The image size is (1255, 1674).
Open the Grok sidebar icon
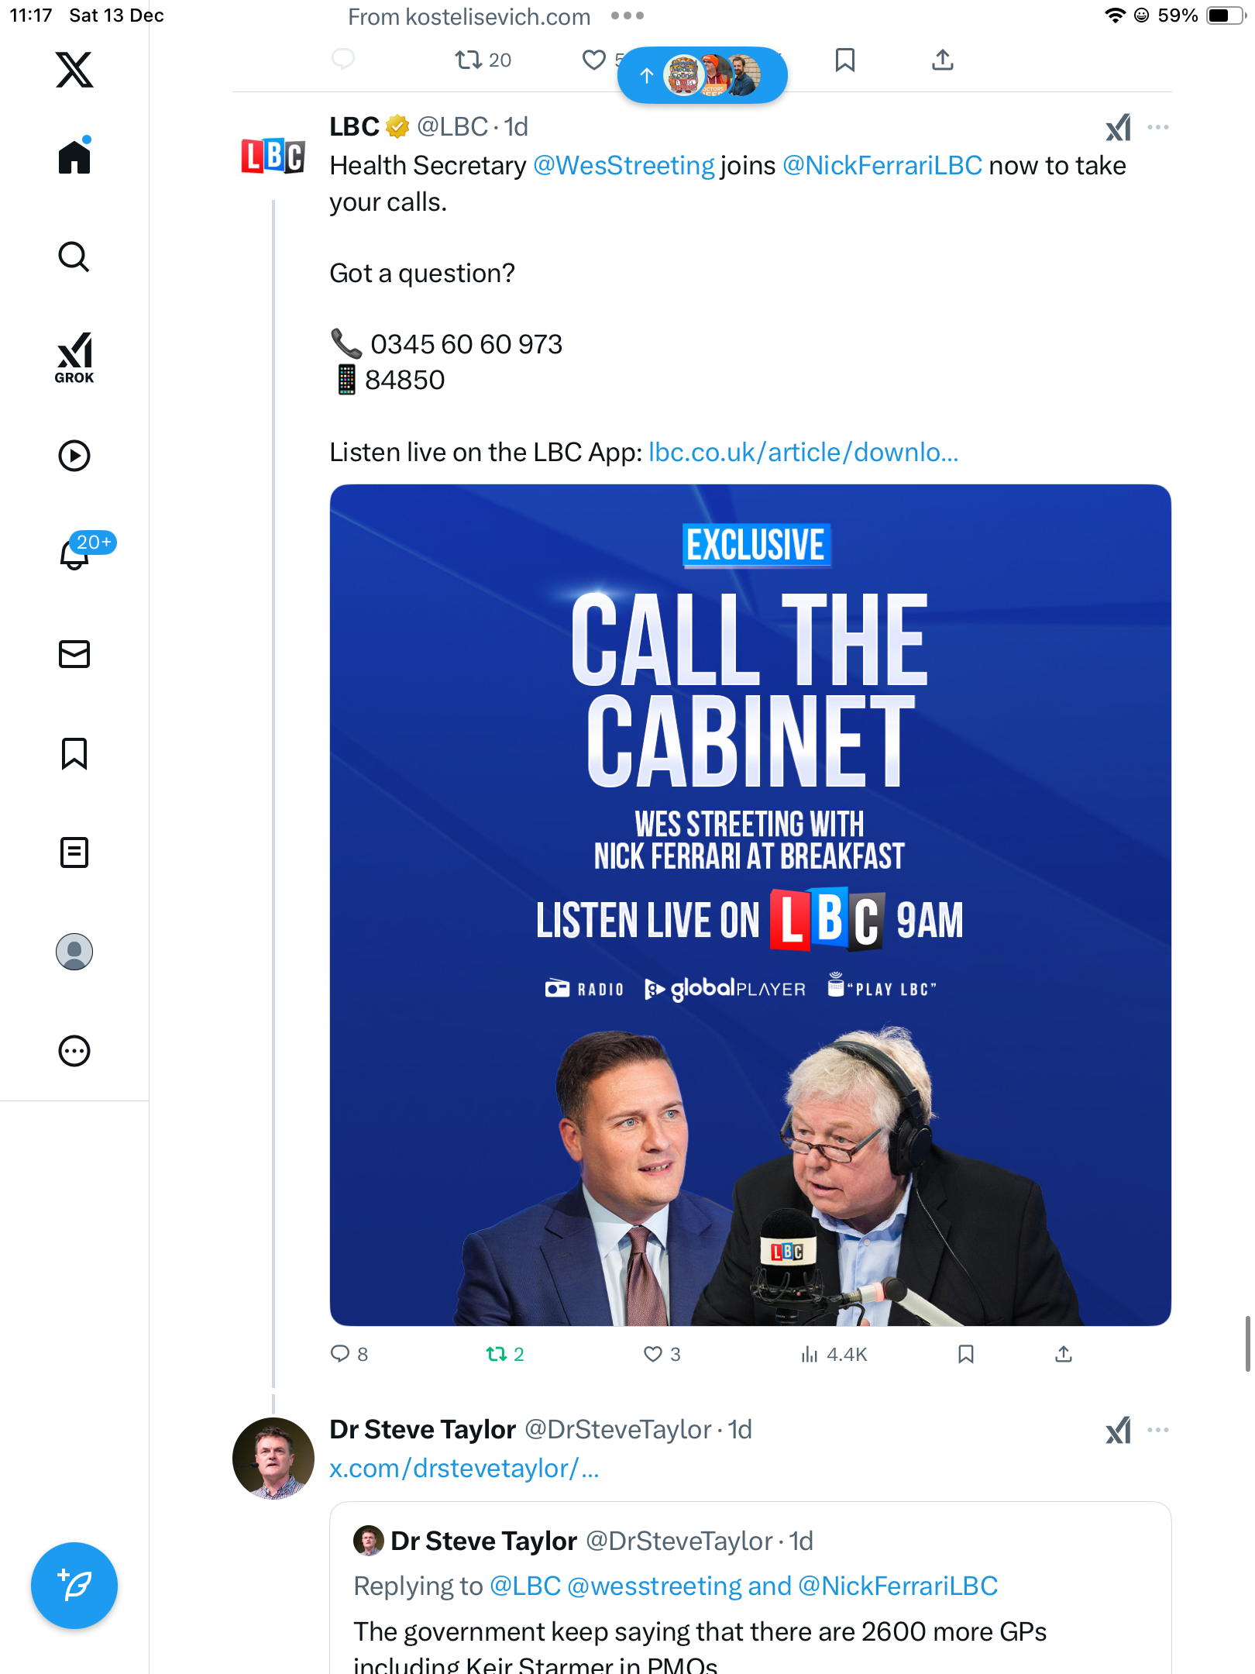(74, 357)
